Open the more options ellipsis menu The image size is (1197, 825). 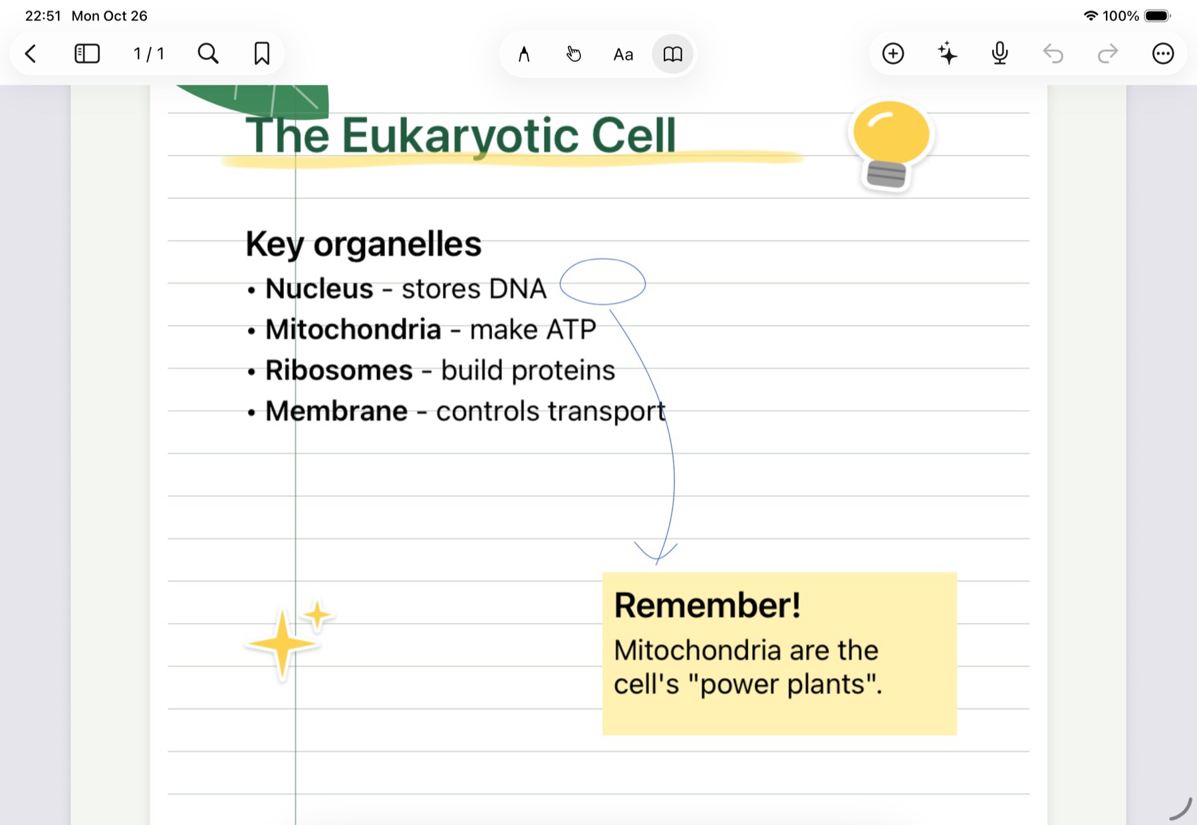[1163, 53]
